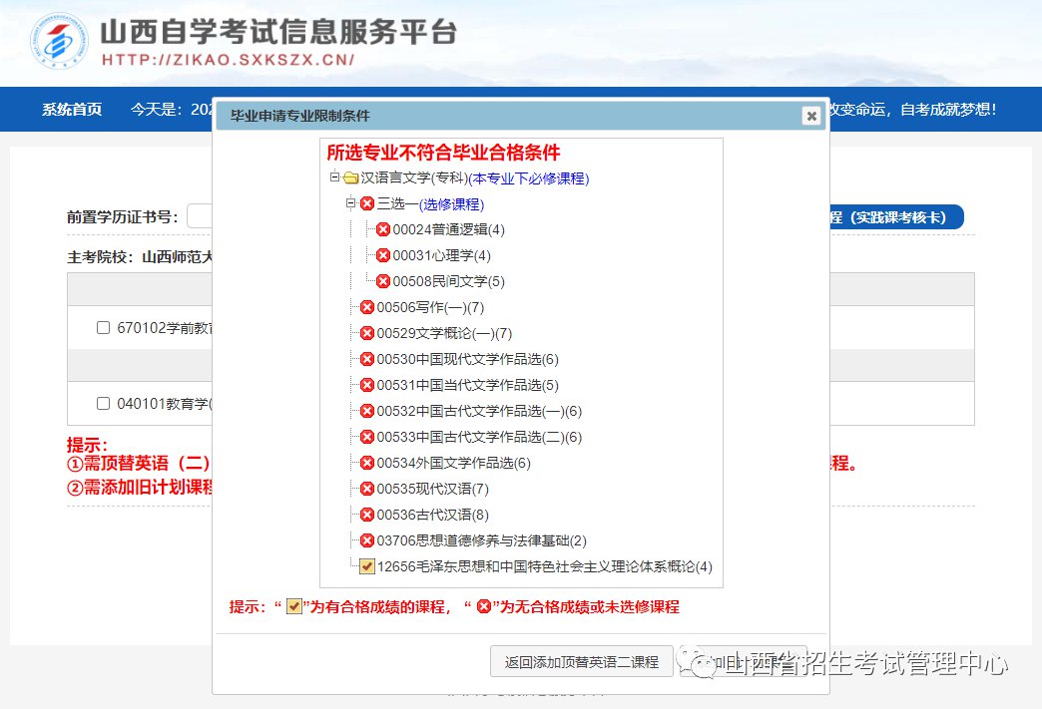Click the red X icon beside 00535现代汉语
This screenshot has height=709, width=1042.
click(367, 489)
